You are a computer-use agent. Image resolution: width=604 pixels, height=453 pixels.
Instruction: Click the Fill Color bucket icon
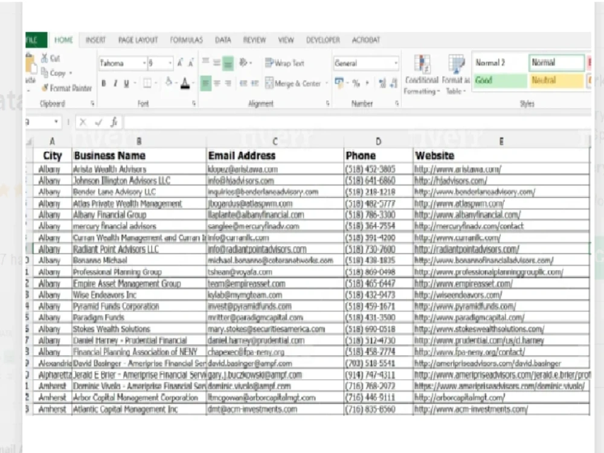click(x=169, y=82)
